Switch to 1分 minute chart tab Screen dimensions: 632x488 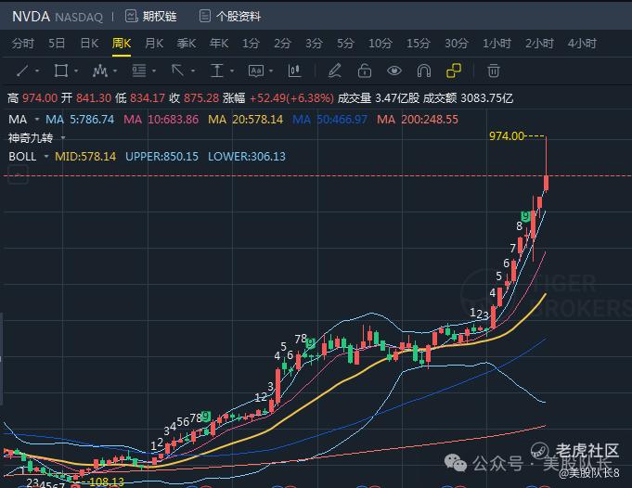251,43
